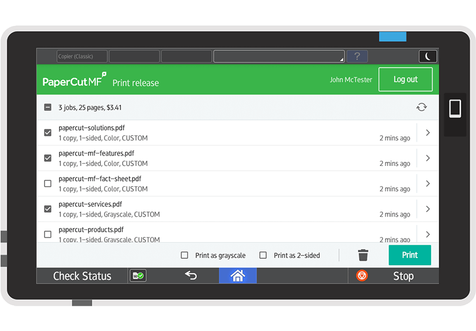Enable Print as grayscale option
476x331 pixels.
coord(184,255)
